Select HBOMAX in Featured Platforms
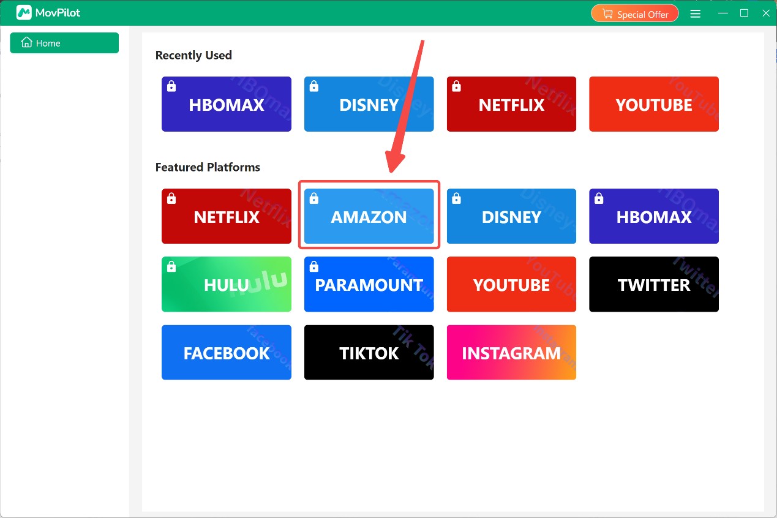Screen dimensions: 777x518 654,216
